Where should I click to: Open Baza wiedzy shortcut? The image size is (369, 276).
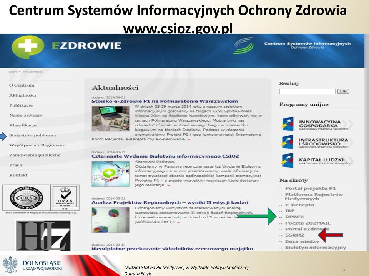tap(302, 241)
